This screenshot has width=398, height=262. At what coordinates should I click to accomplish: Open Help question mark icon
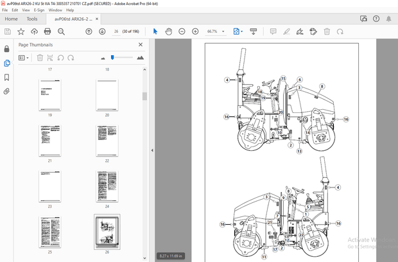point(376,19)
